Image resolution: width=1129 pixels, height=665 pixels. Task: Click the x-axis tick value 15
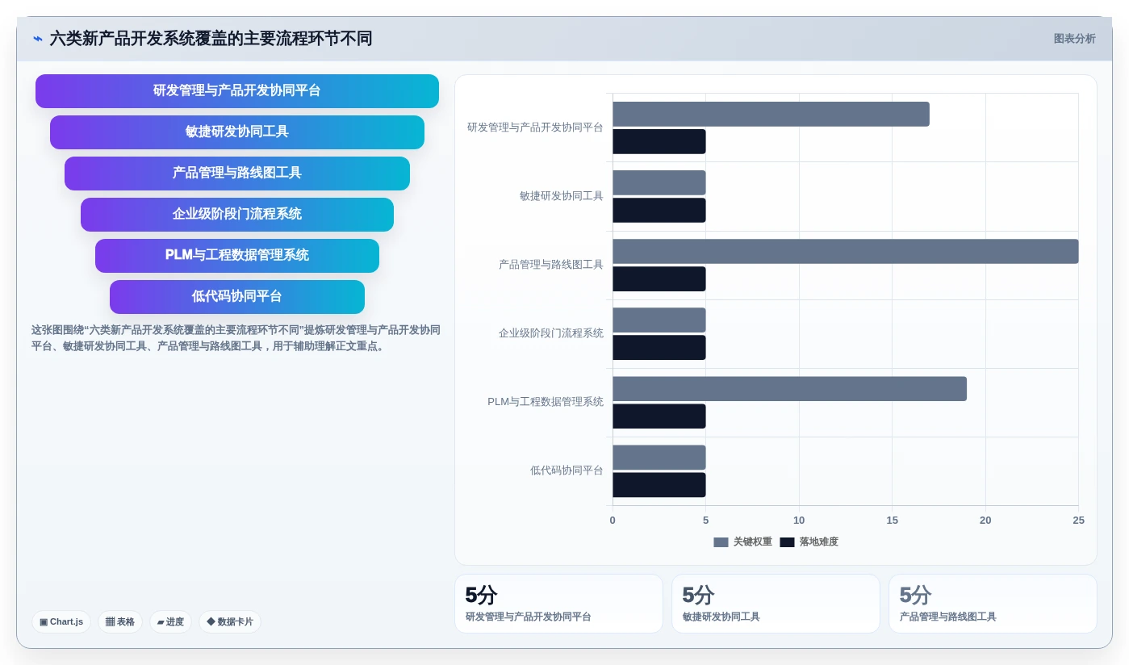click(892, 521)
